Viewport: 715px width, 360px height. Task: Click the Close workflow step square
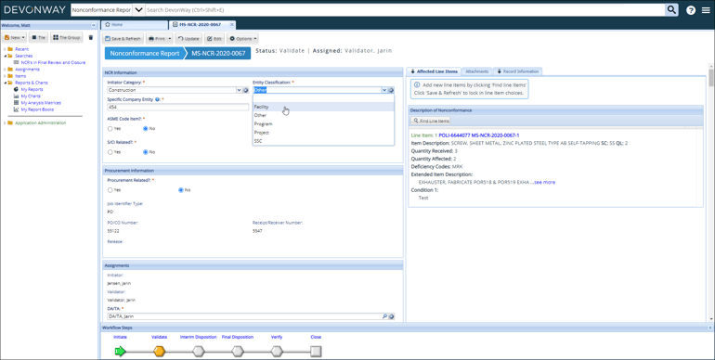316,352
